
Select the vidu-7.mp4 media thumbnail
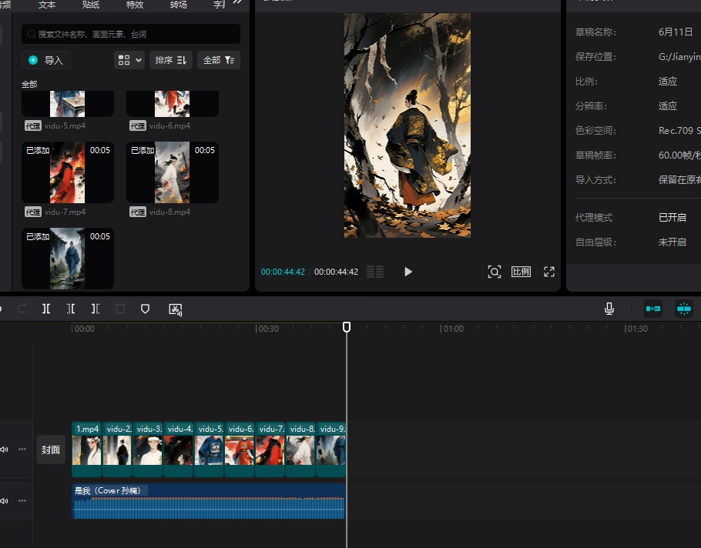[68, 172]
